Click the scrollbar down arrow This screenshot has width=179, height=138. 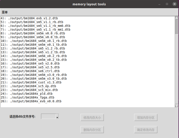[177, 106]
